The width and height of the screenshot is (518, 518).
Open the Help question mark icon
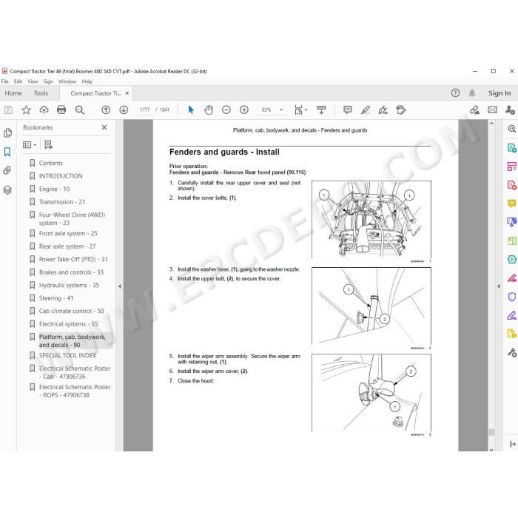(x=455, y=93)
